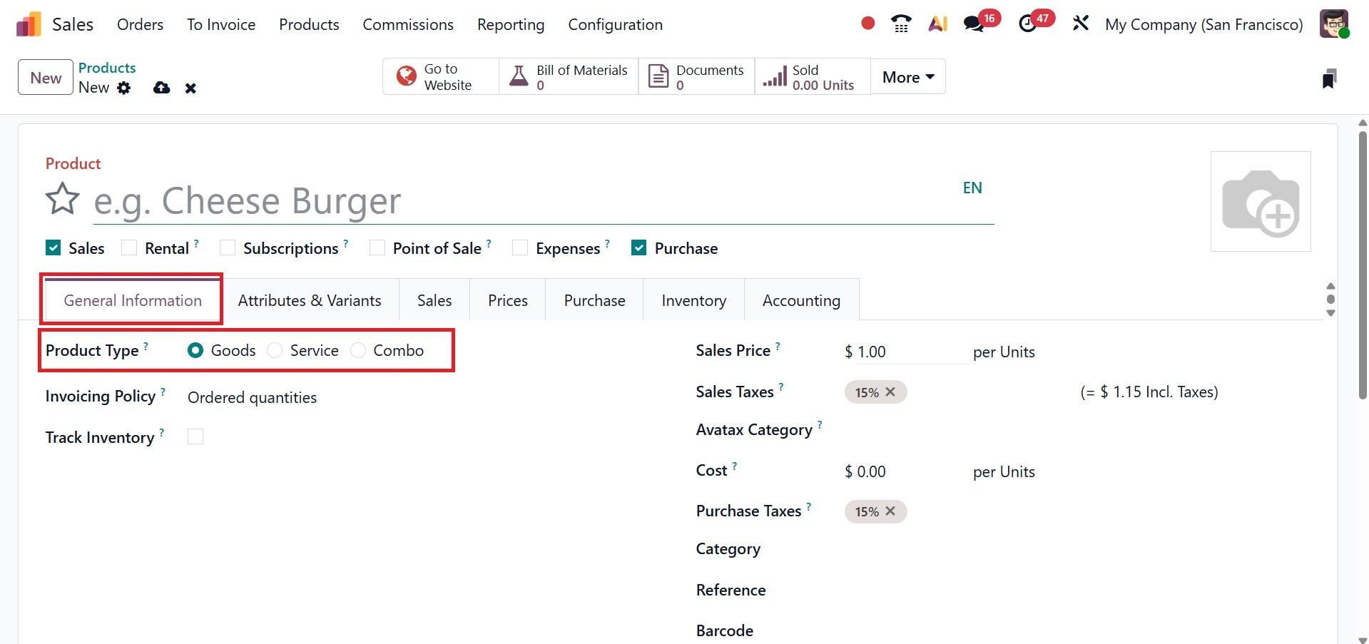Click the bookmark icon at top right
This screenshot has height=644, width=1369.
click(x=1328, y=78)
